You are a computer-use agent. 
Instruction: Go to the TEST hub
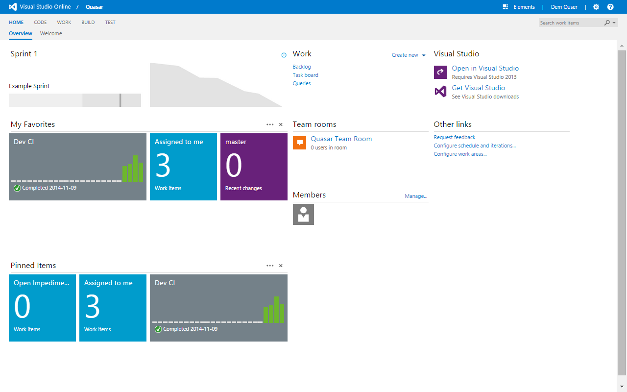110,23
